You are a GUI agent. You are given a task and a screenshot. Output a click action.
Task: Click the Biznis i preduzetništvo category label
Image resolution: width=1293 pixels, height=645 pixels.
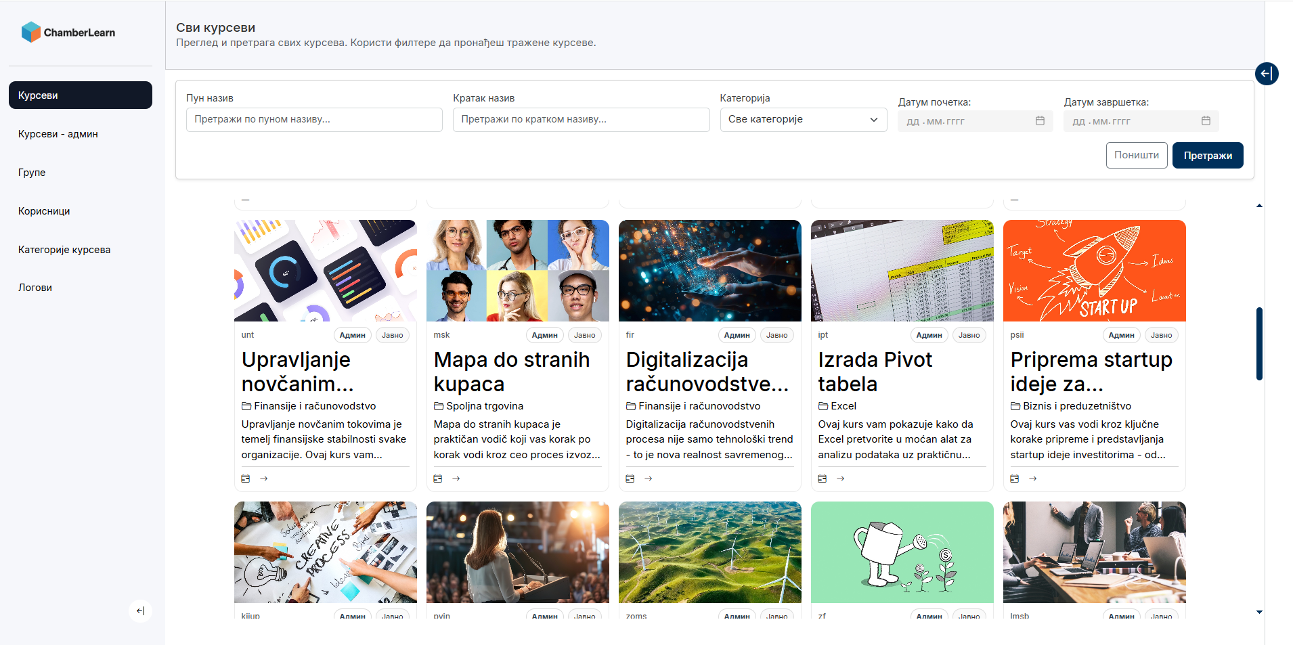[x=1077, y=406]
